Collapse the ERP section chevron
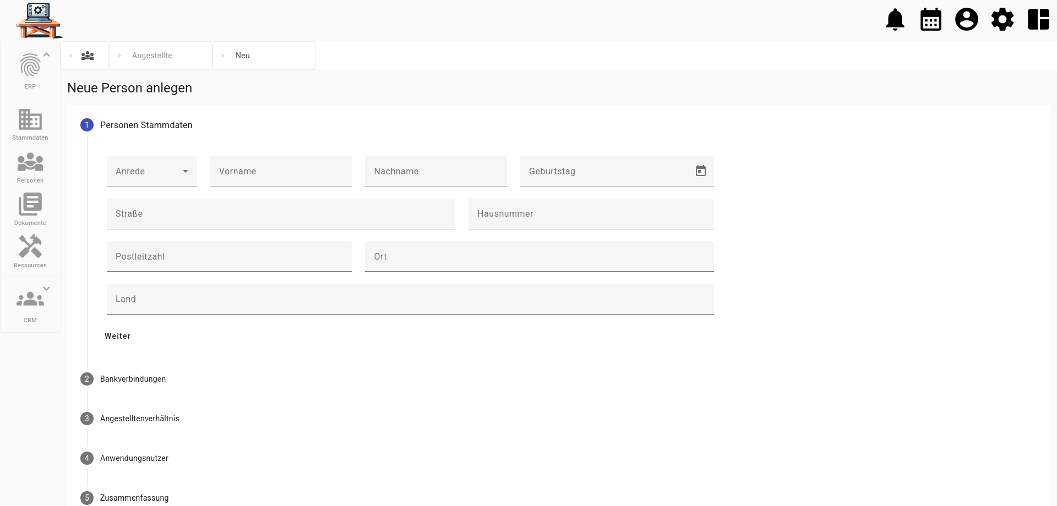 click(47, 54)
